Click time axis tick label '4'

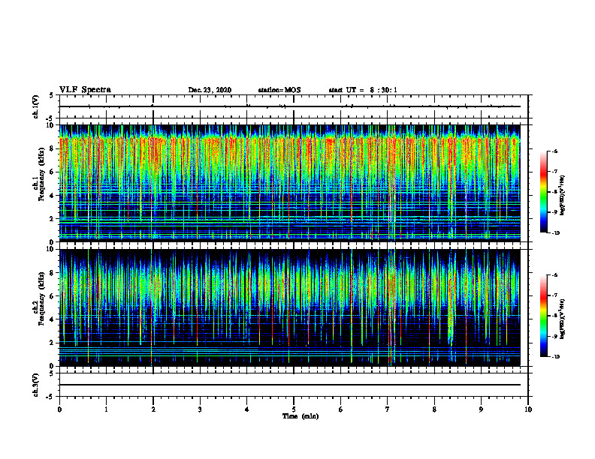click(x=247, y=409)
